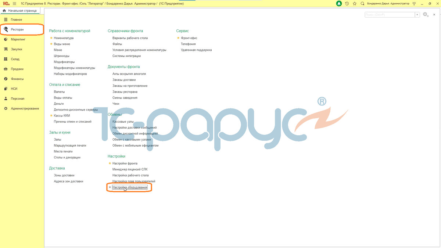Viewport: 441px width, 248px height.
Task: Open Системы интеграции link
Action: pos(126,56)
